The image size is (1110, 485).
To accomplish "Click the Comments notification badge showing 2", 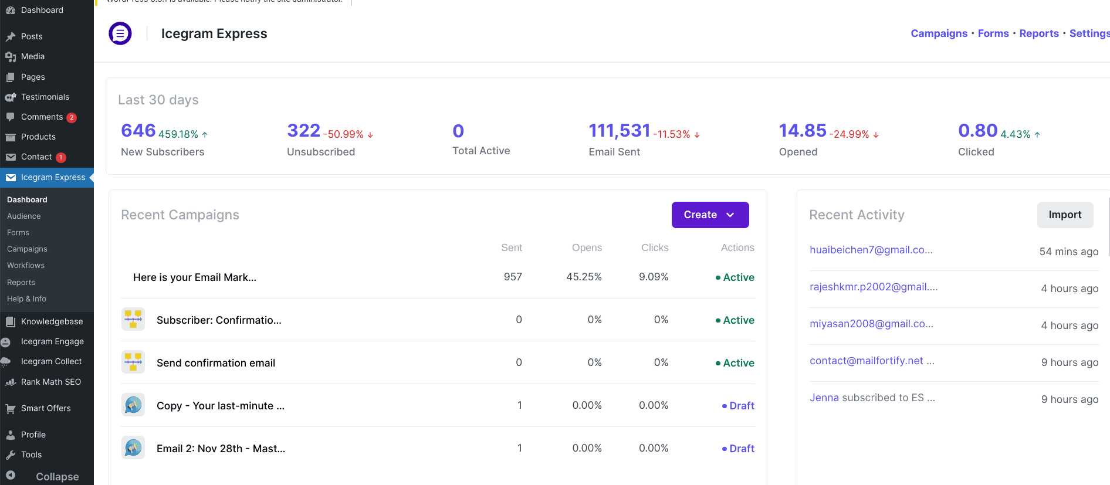I will (72, 117).
